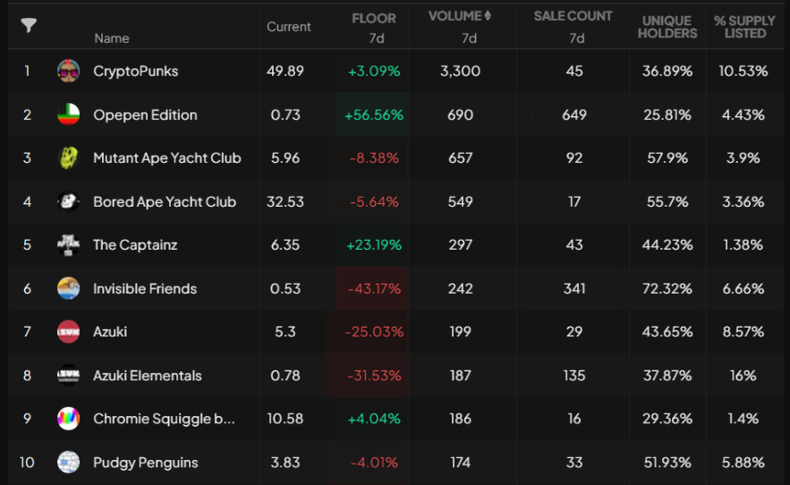Open the Chromie Squiggle b... collection name
The image size is (790, 485).
[x=164, y=419]
